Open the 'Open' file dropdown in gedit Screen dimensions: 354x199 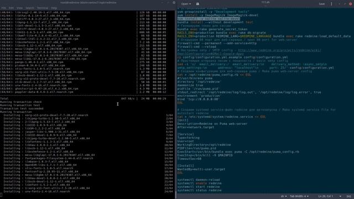(x=186, y=4)
